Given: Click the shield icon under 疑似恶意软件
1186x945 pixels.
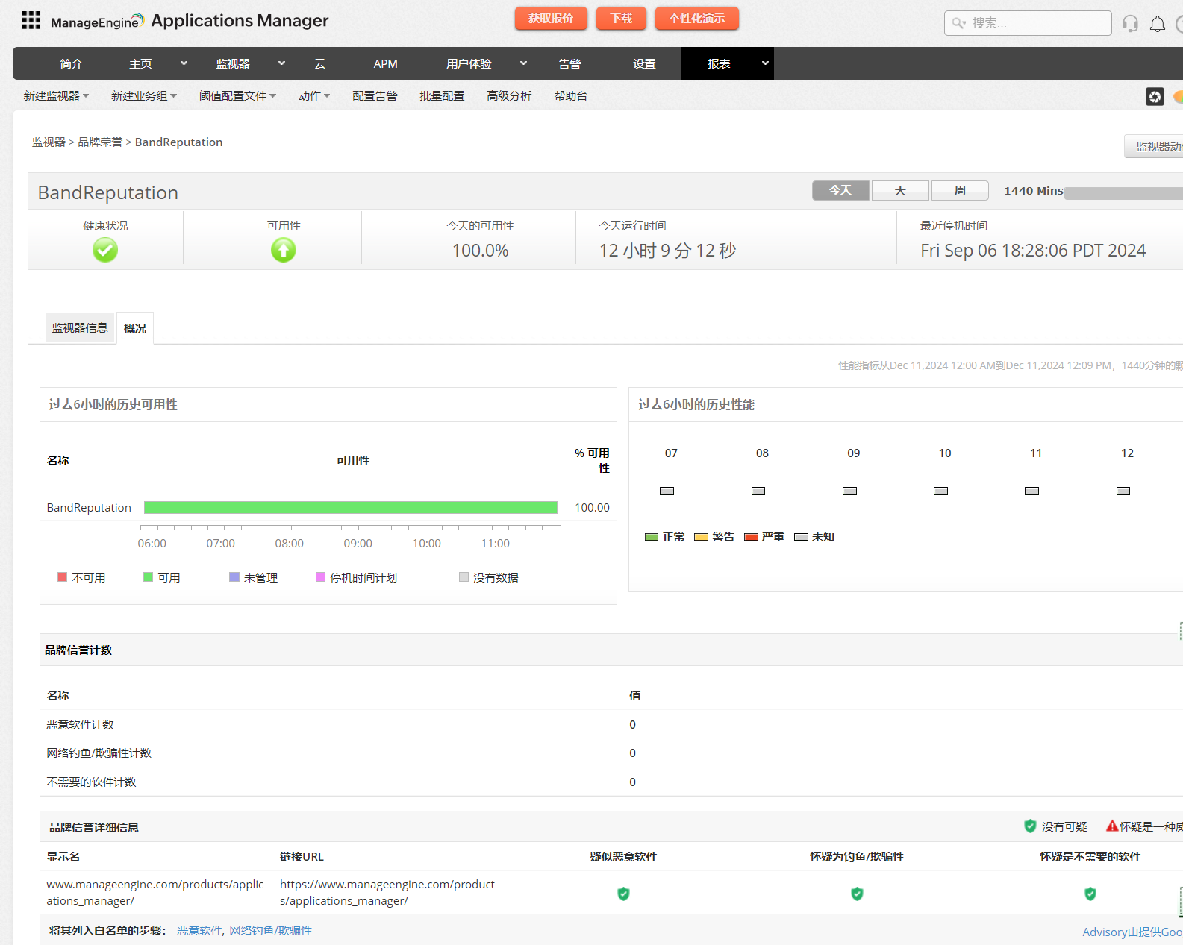Looking at the screenshot, I should [x=623, y=894].
